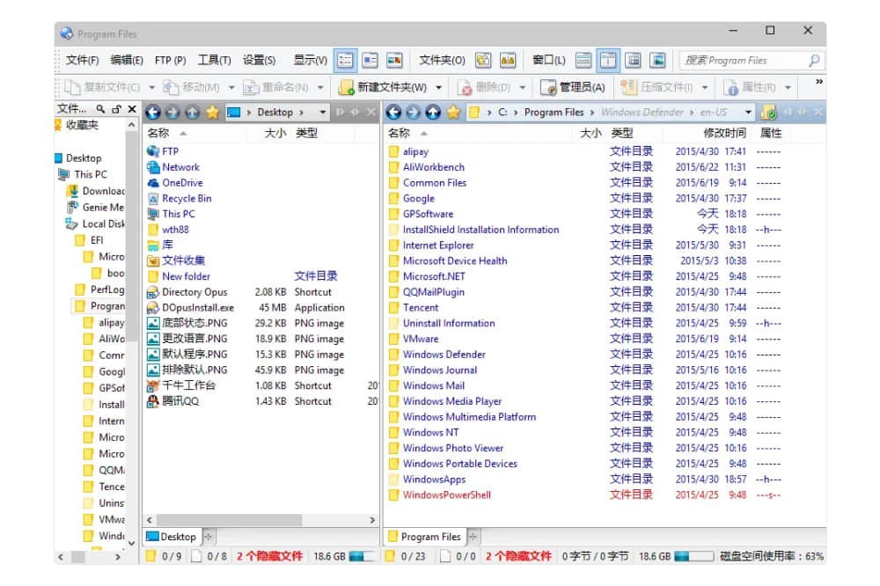The height and width of the screenshot is (586, 880).
Task: Open favorites star in right pane
Action: [453, 112]
